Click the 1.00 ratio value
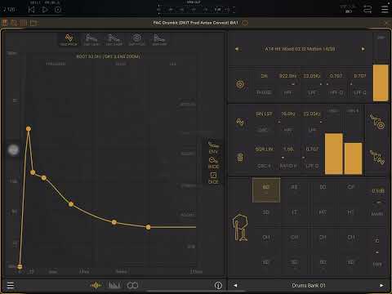 [x=288, y=149]
